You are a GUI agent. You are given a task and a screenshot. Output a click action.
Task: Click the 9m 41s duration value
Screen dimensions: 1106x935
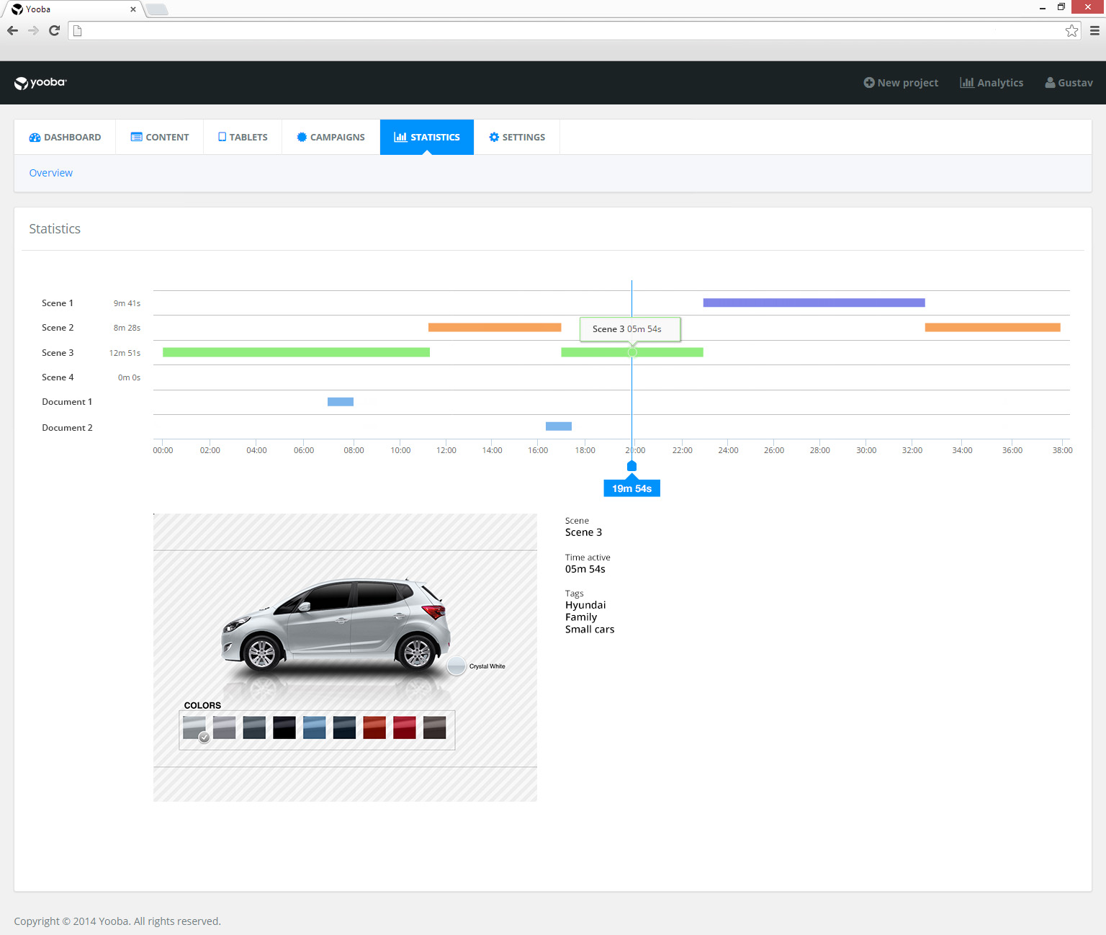127,303
